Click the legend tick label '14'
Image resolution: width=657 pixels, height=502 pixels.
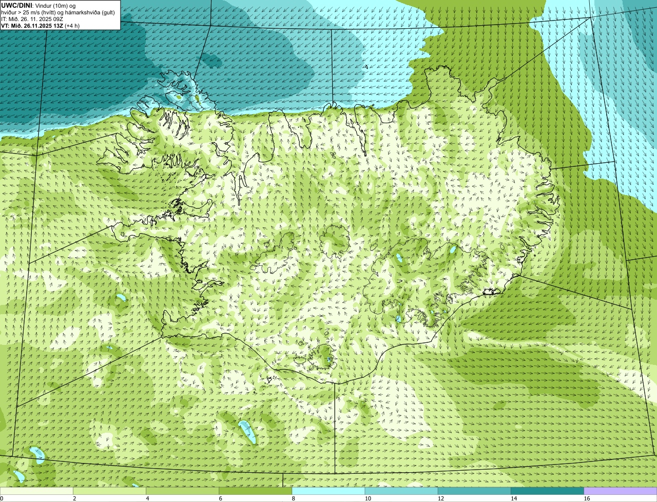click(513, 498)
